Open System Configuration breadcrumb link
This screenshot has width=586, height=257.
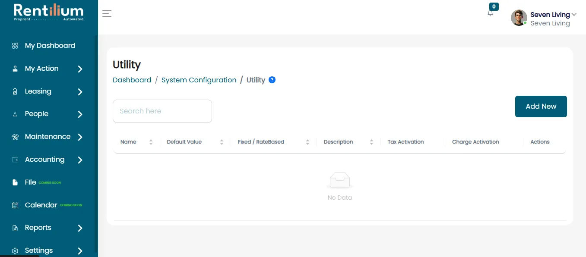199,80
